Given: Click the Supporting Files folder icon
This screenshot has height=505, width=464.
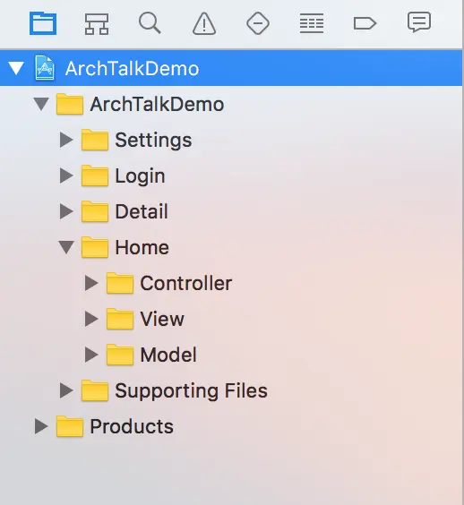Looking at the screenshot, I should point(95,390).
